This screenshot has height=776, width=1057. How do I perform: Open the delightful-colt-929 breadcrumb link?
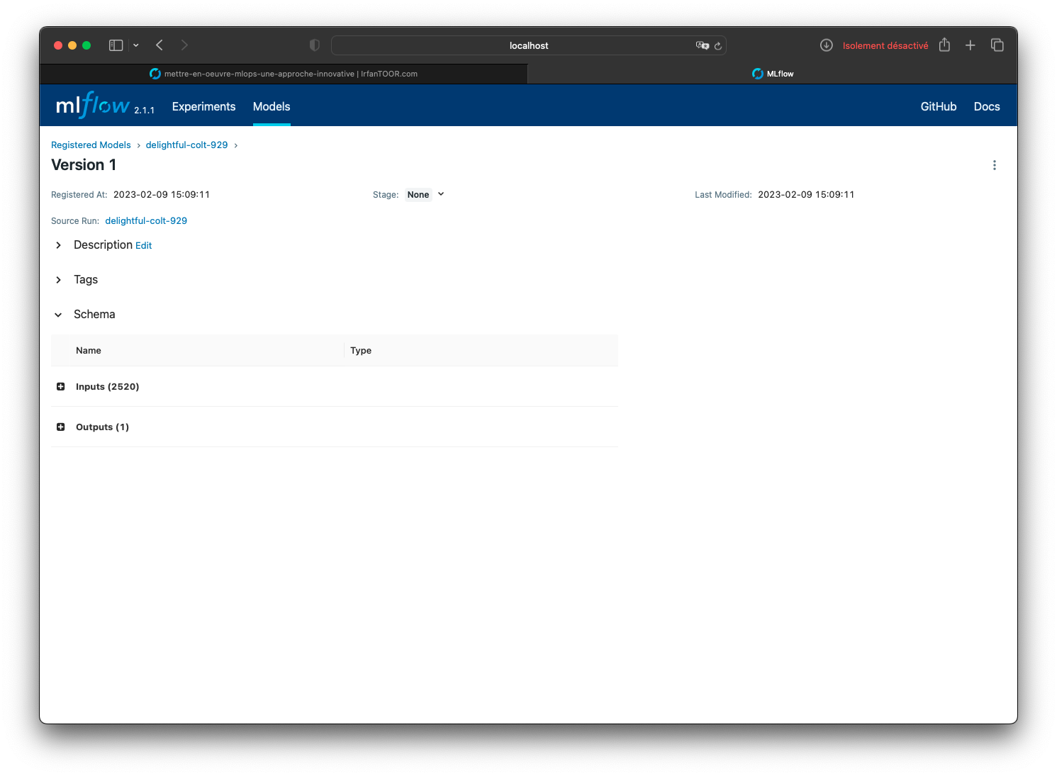(187, 145)
